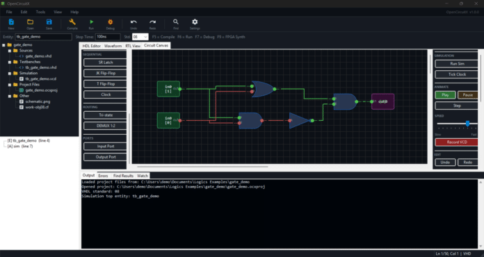The width and height of the screenshot is (484, 257).
Task: Add a T Flip-Flop component
Action: (106, 84)
